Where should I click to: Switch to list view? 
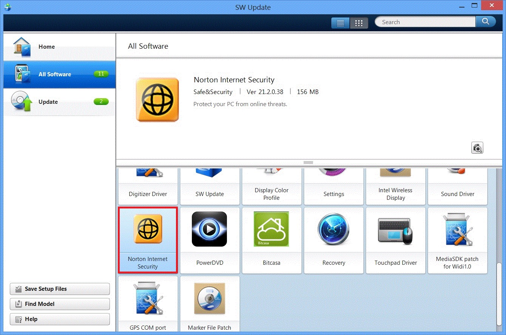tap(340, 23)
